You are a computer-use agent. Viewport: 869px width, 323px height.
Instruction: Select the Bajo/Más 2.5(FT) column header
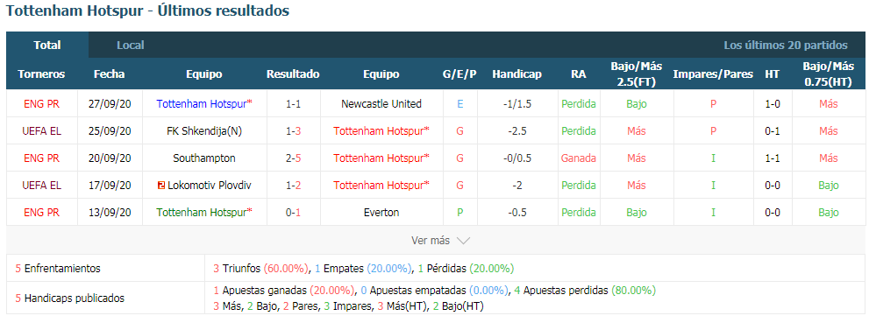pyautogui.click(x=637, y=74)
